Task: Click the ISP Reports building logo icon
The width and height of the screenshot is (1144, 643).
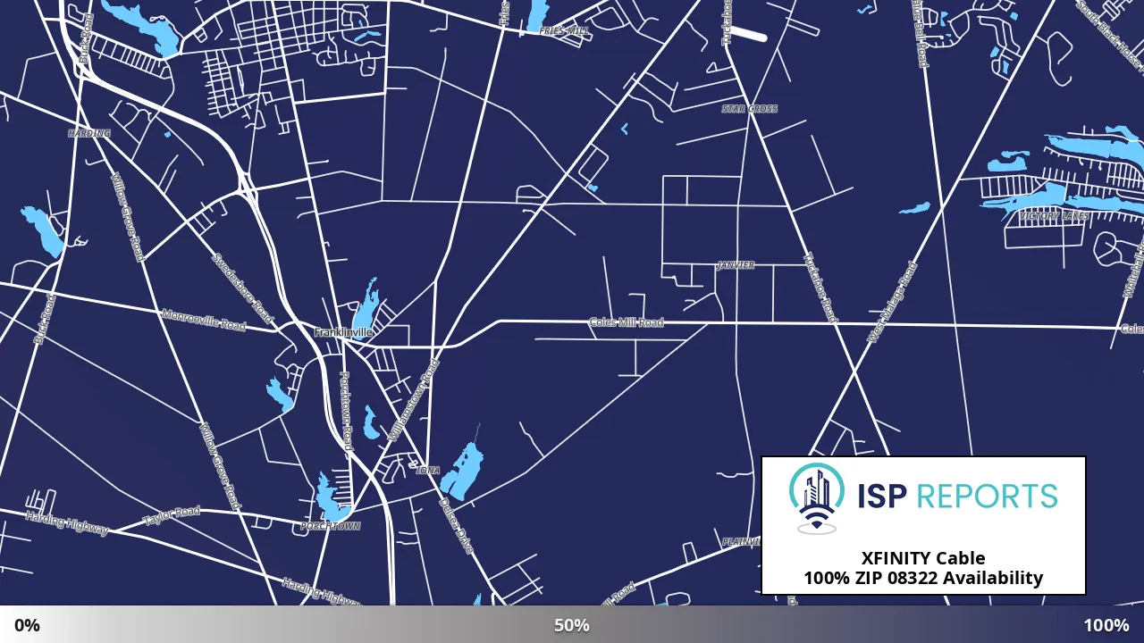Action: (817, 497)
